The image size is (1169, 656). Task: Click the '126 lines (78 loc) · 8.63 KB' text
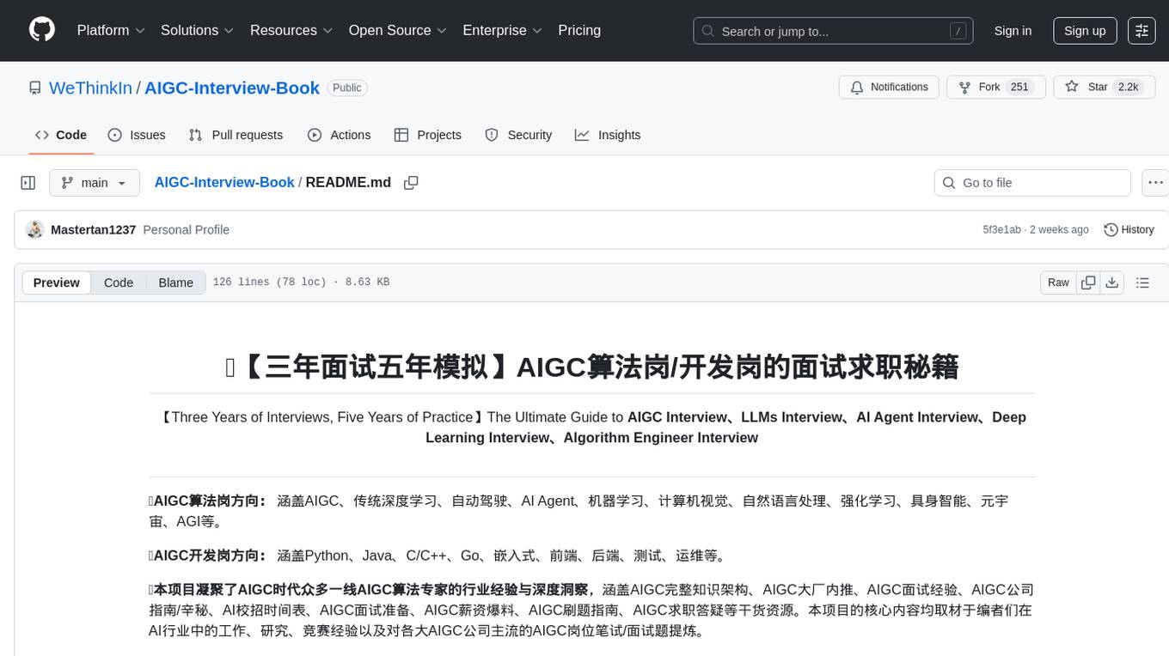tap(301, 282)
